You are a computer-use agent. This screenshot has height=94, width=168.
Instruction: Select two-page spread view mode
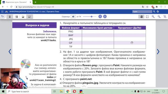click(16, 17)
